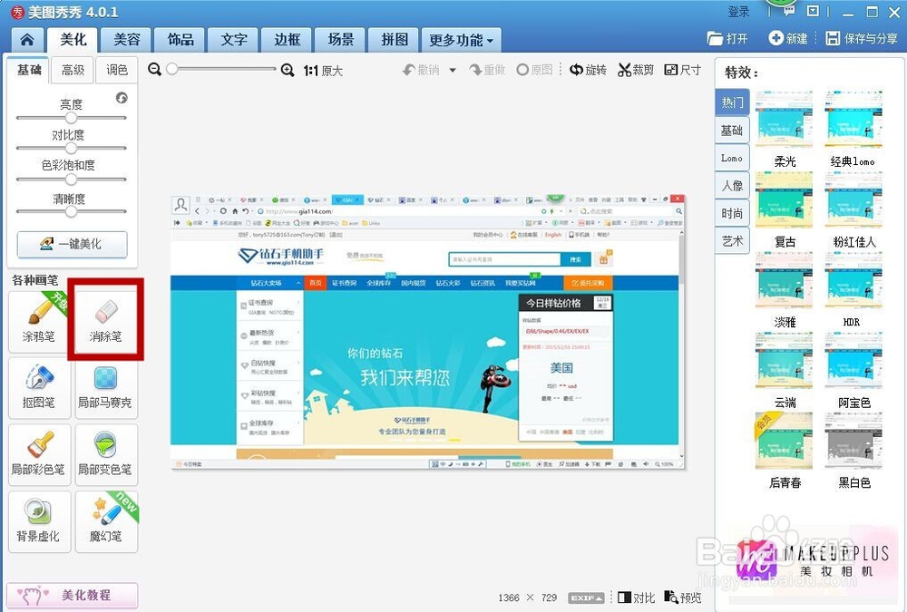Click the zoom out magnifier icon
This screenshot has width=907, height=612.
(x=154, y=70)
